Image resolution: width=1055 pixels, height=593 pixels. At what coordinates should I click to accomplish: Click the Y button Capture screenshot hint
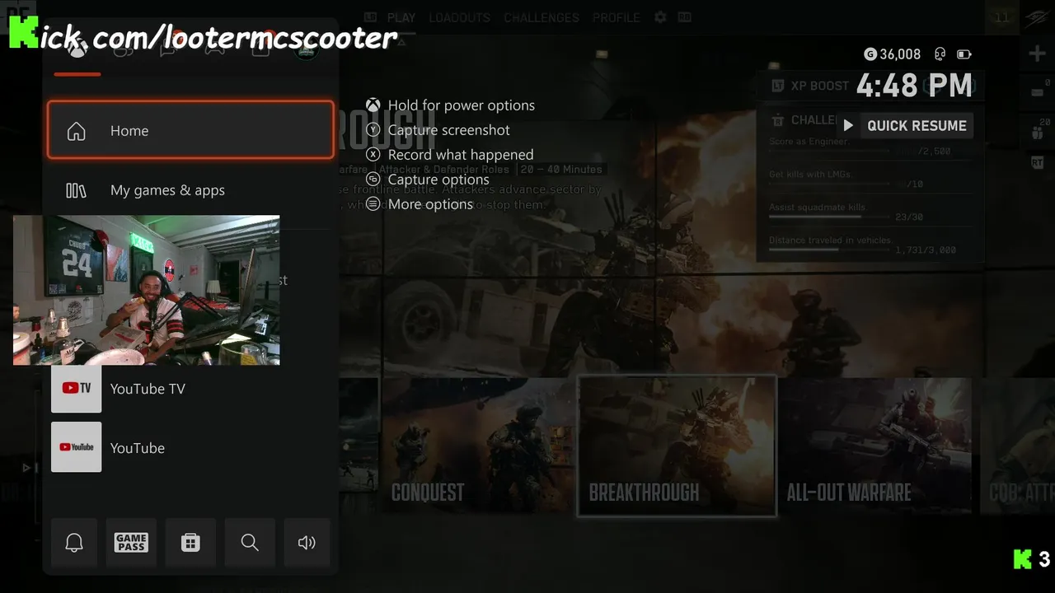tap(373, 130)
